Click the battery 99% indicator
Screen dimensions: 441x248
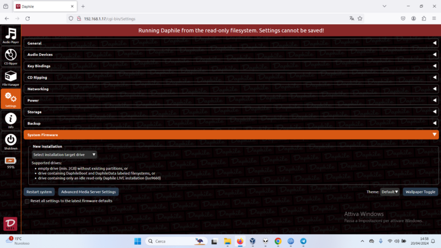10,163
